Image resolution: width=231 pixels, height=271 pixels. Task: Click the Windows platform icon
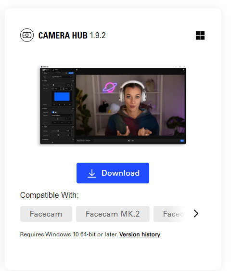point(200,35)
